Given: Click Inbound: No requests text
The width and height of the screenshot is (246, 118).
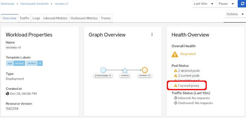Looking at the screenshot, I should pyautogui.click(x=194, y=98).
